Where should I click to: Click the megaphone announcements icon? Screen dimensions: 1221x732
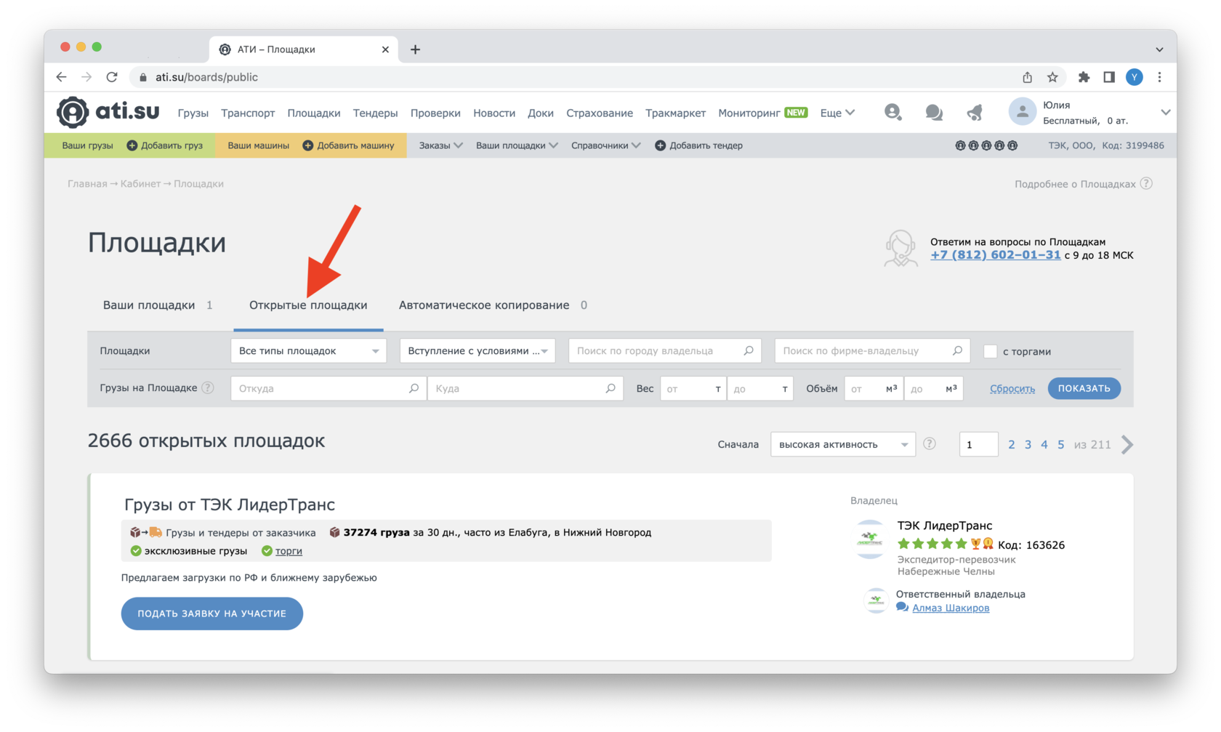click(x=975, y=112)
